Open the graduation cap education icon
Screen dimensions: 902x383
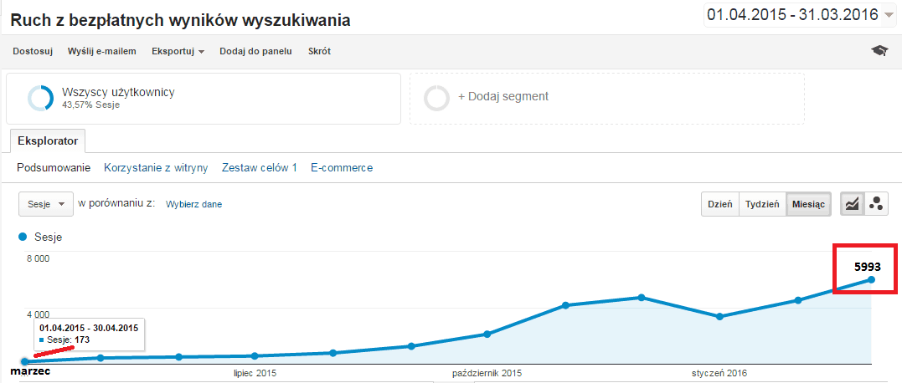879,51
